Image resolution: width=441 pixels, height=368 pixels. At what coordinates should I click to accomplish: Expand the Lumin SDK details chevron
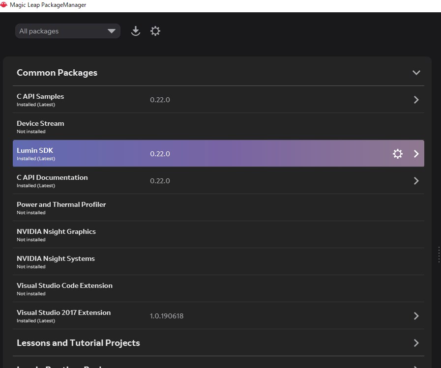pos(416,153)
